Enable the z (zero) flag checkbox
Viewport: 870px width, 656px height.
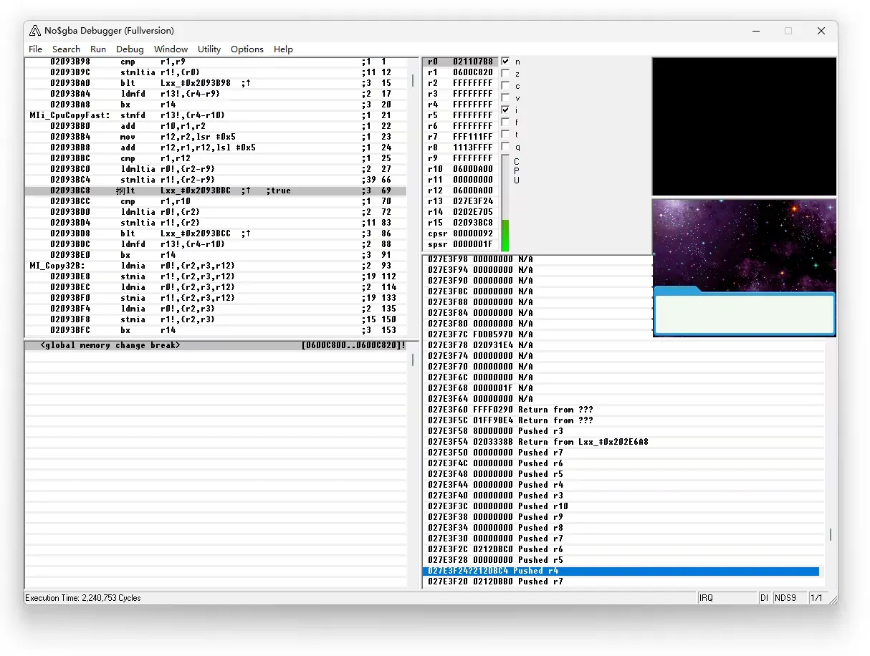click(506, 74)
